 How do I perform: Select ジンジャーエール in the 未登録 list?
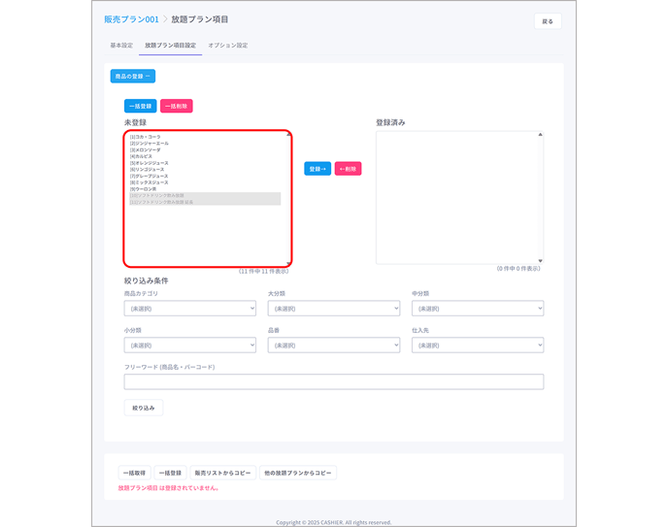pos(205,144)
